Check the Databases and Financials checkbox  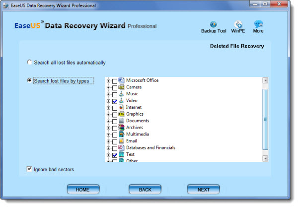[115, 148]
